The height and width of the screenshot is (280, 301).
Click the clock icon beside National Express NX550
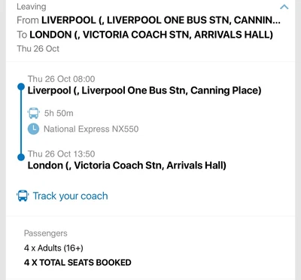point(33,129)
